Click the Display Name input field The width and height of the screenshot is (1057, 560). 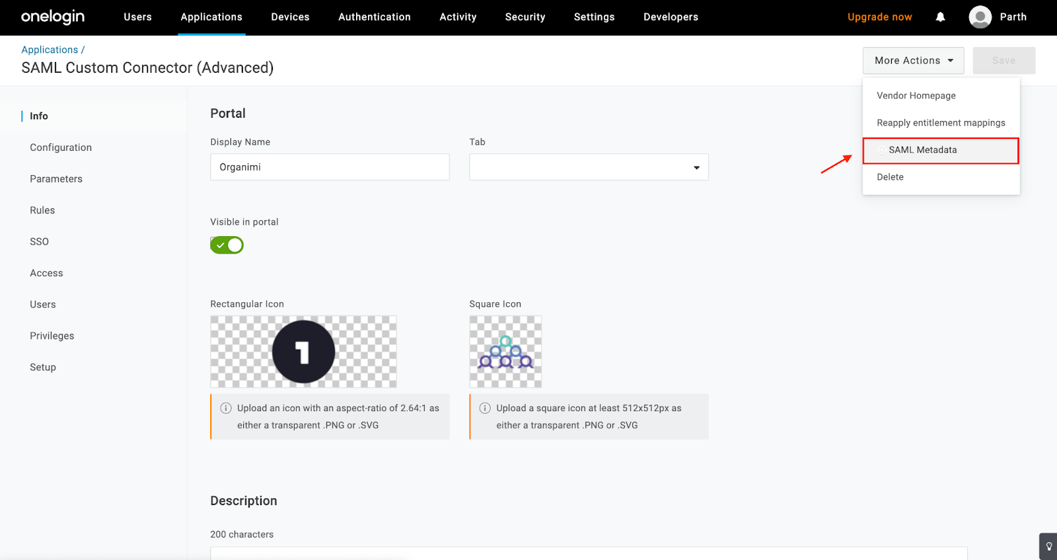pos(330,167)
